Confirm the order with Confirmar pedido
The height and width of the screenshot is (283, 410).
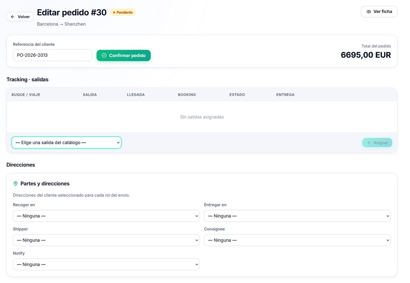pos(123,55)
